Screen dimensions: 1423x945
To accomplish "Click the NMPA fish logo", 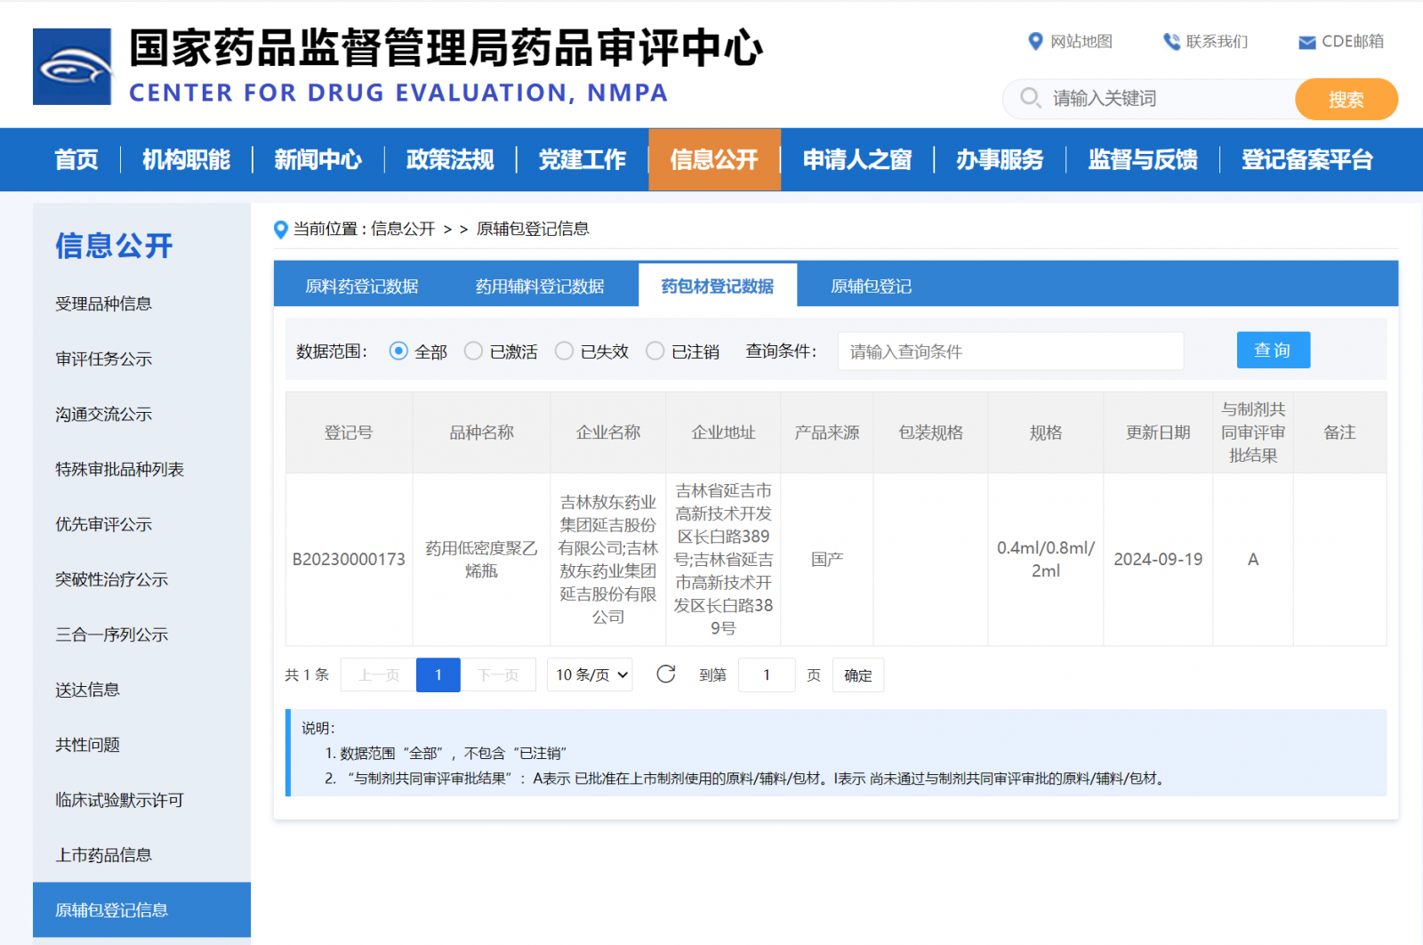I will [x=72, y=67].
